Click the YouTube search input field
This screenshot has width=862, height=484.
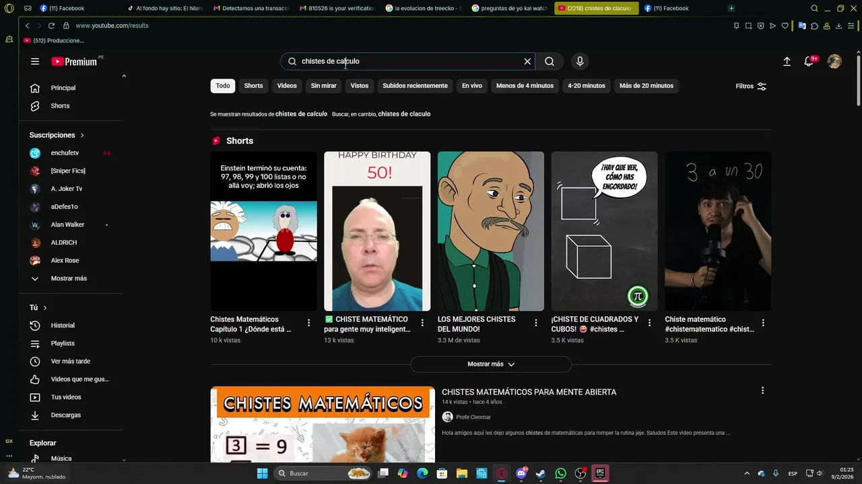[x=407, y=61]
